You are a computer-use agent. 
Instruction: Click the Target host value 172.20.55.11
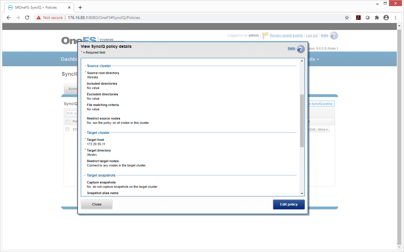pyautogui.click(x=96, y=144)
